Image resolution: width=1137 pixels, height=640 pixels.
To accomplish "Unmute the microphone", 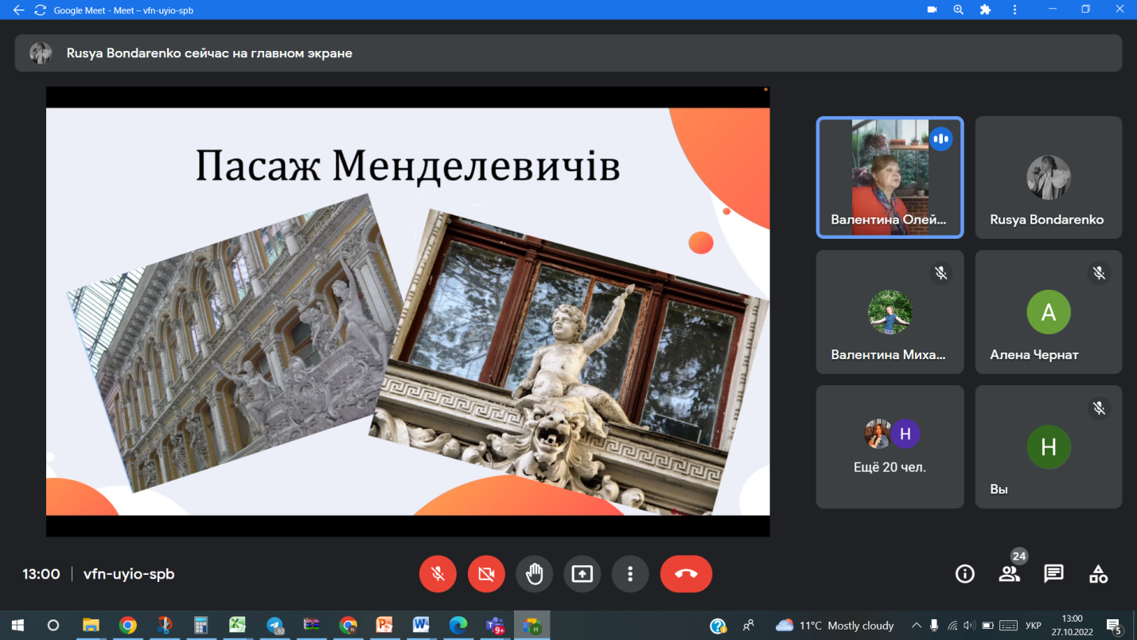I will 438,574.
